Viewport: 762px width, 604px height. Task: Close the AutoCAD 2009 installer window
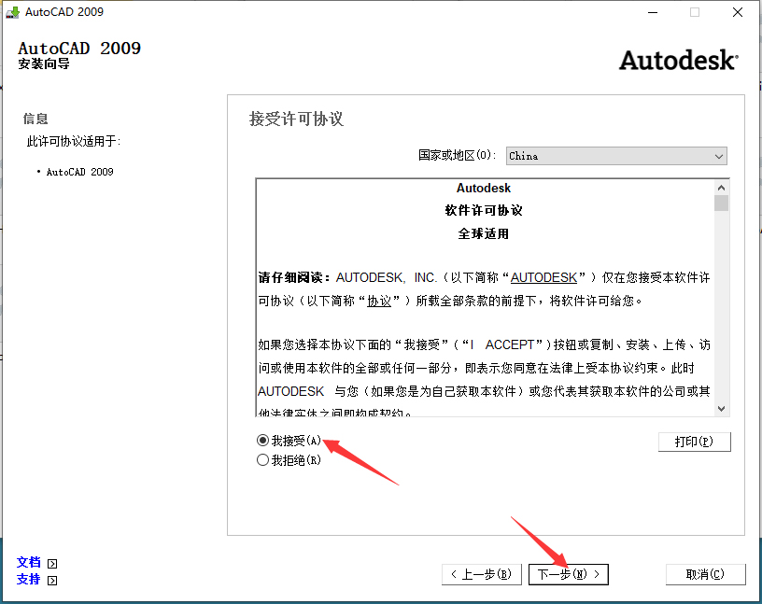click(737, 12)
